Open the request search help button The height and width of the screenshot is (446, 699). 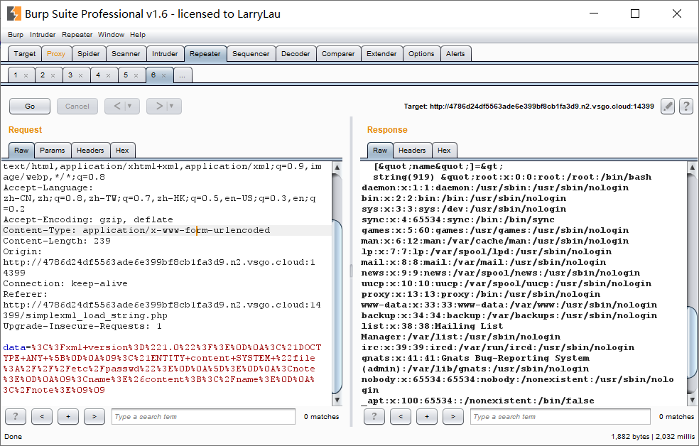(16, 417)
